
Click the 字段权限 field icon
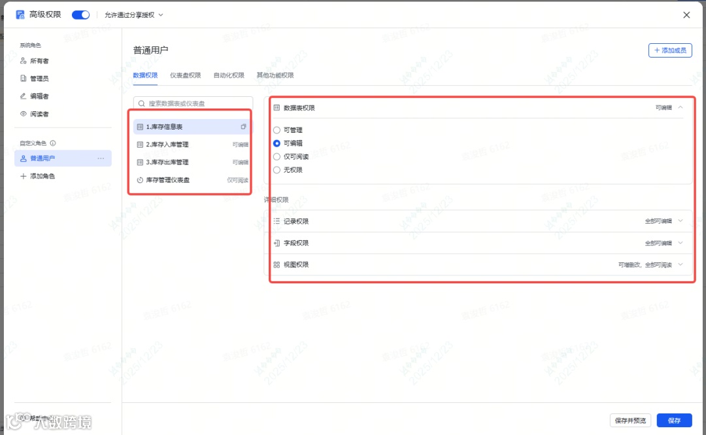pos(277,243)
